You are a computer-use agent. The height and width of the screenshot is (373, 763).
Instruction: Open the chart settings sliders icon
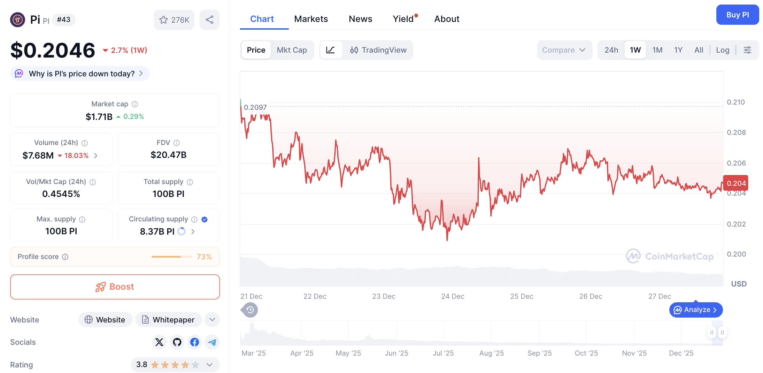pos(748,50)
